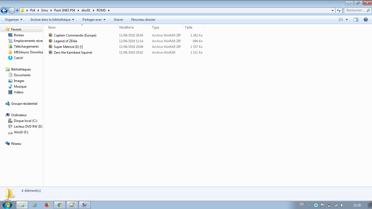Open the Organiser menu
This screenshot has width=372, height=209.
tap(14, 20)
